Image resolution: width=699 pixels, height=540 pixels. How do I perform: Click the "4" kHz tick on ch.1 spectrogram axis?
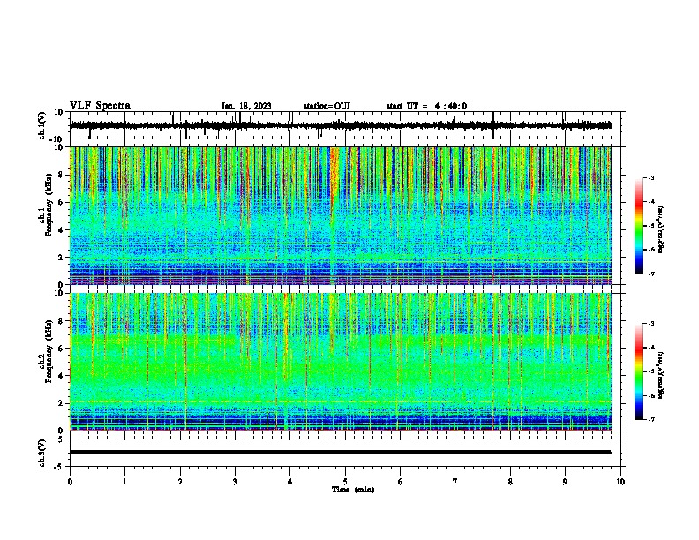[62, 230]
